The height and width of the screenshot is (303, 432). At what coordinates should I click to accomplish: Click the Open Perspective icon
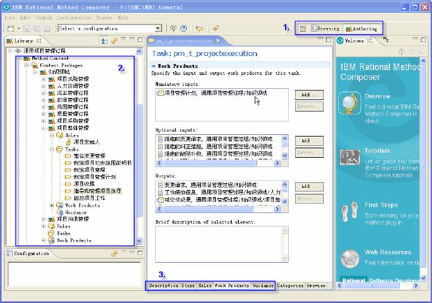click(303, 28)
